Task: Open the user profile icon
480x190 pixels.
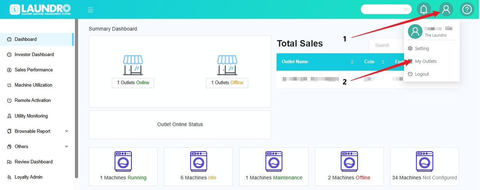Action: coord(446,9)
